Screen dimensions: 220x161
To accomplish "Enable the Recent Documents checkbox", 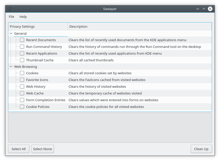I will point(22,40).
